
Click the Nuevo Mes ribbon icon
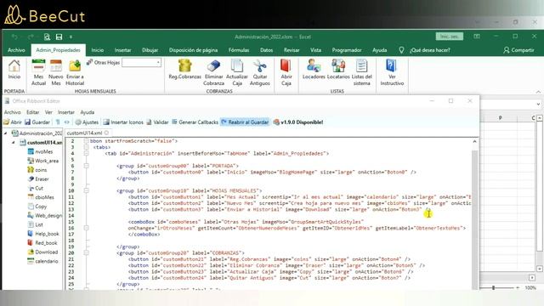coord(56,66)
